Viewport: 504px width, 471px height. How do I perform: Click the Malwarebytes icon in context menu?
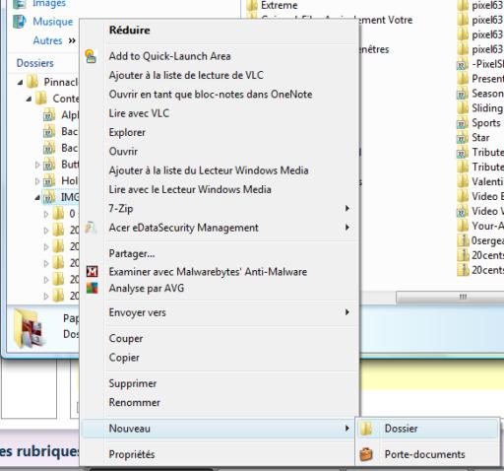[x=92, y=271]
